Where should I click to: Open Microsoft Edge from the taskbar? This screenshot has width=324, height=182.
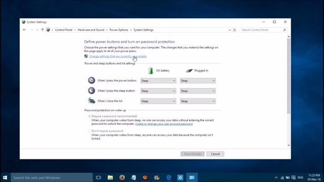pos(169,177)
